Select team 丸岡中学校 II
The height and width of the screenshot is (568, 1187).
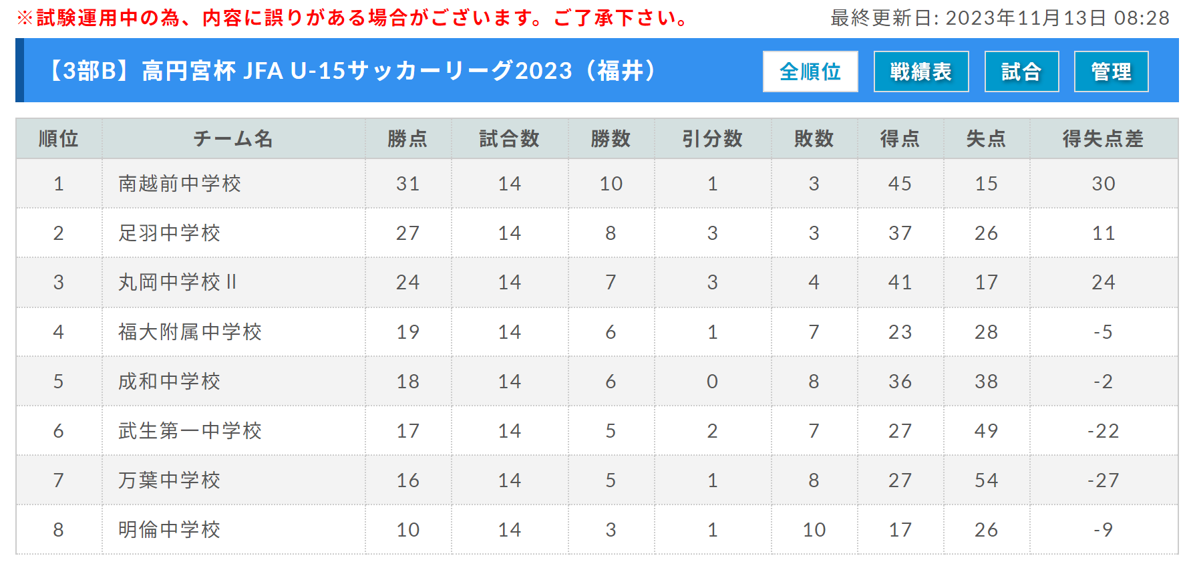[x=178, y=283]
